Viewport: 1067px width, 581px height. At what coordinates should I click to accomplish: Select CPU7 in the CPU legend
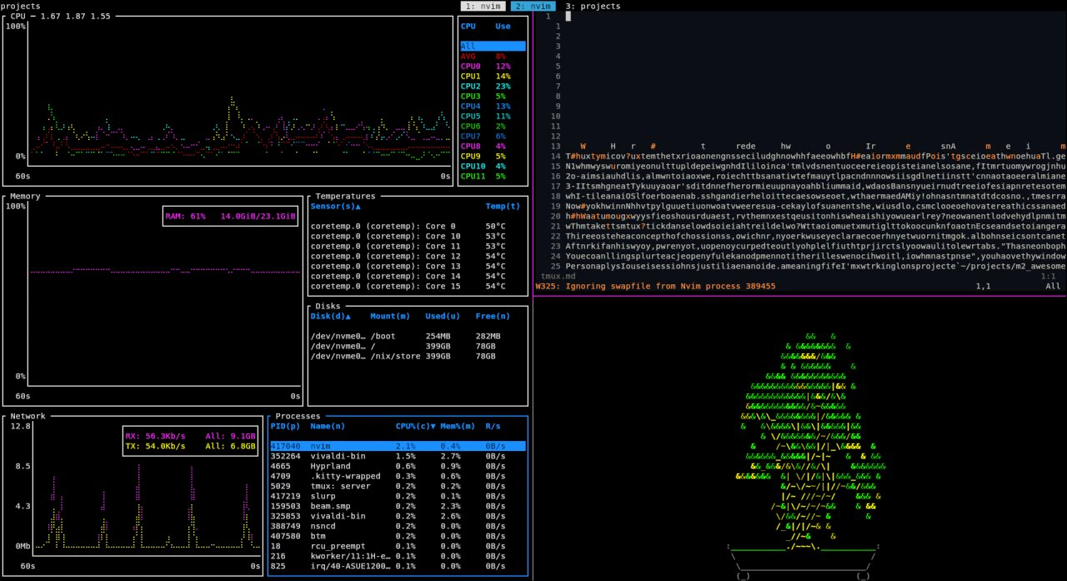click(493, 136)
